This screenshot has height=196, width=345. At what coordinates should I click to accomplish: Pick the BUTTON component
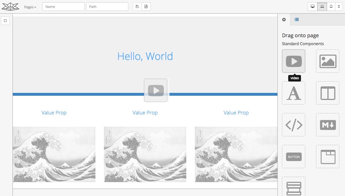(x=293, y=157)
